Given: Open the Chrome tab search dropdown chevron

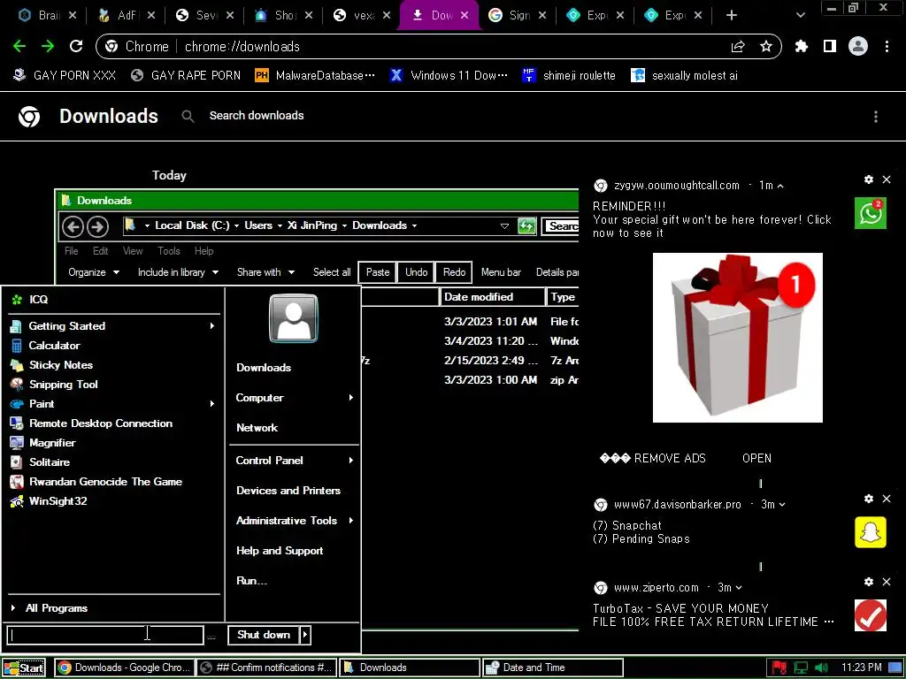Looking at the screenshot, I should 800,15.
